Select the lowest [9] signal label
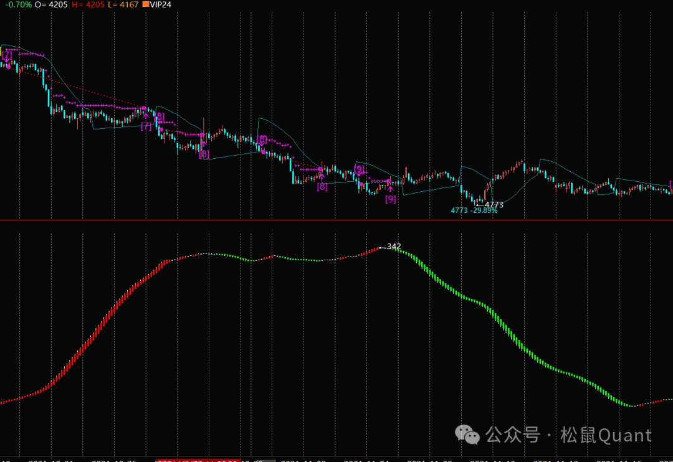Viewport: 673px width, 462px height. click(x=390, y=199)
